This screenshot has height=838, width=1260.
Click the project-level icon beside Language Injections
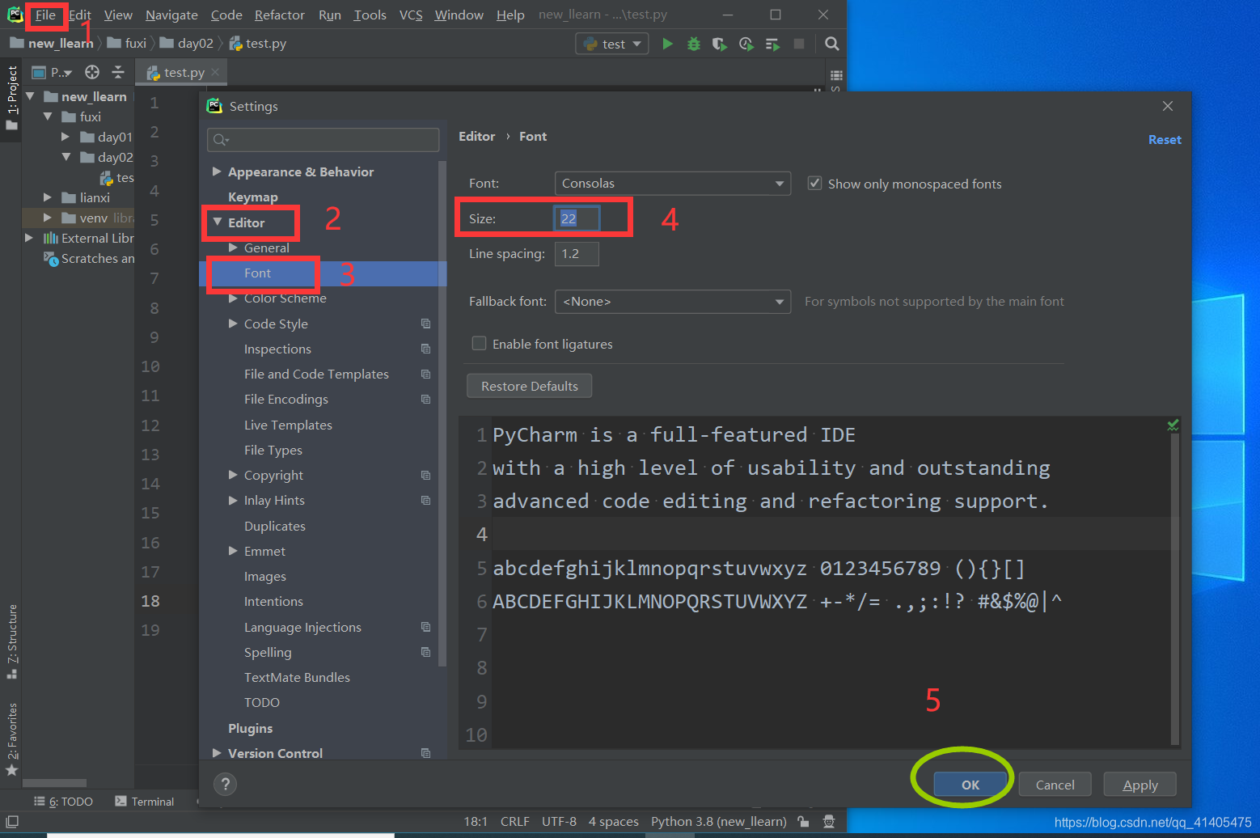[x=425, y=627]
